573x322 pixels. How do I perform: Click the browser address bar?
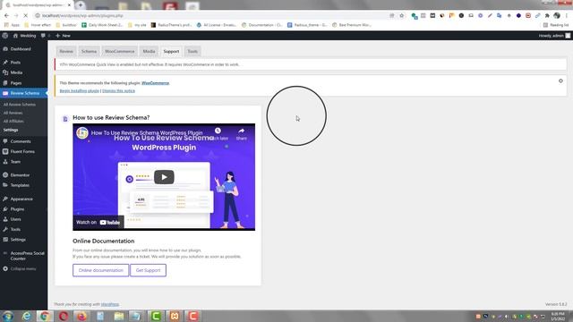tap(212, 16)
